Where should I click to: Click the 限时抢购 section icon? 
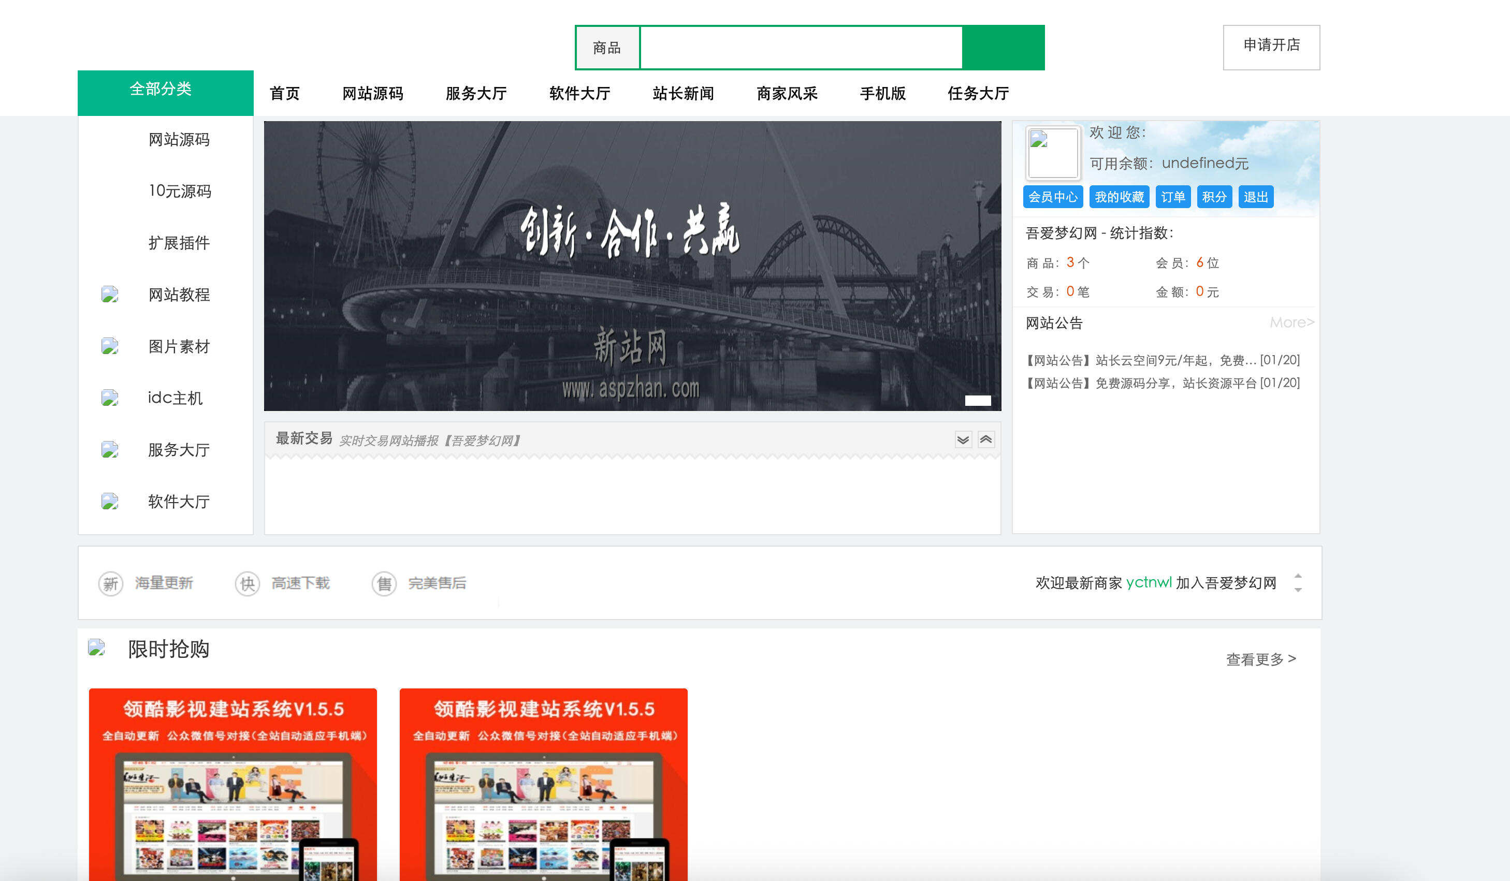tap(97, 649)
